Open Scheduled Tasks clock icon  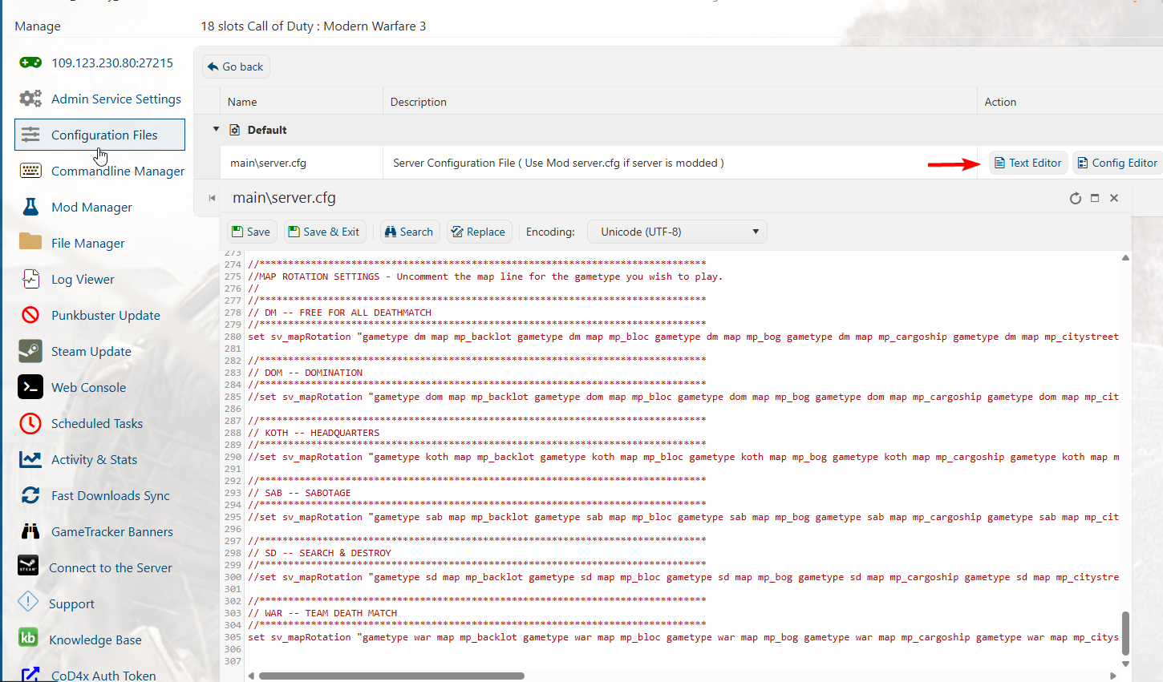pos(30,423)
